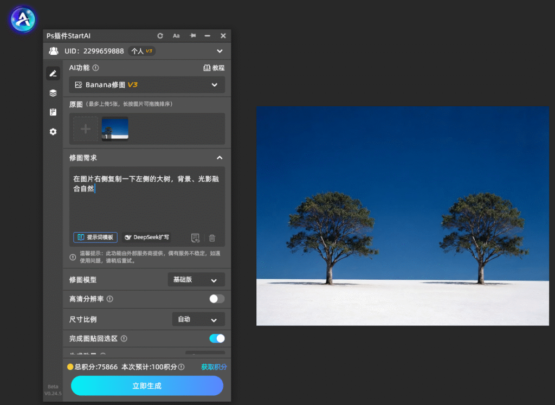Open the 尺寸比例 自动 dropdown
The image size is (555, 405).
(198, 319)
